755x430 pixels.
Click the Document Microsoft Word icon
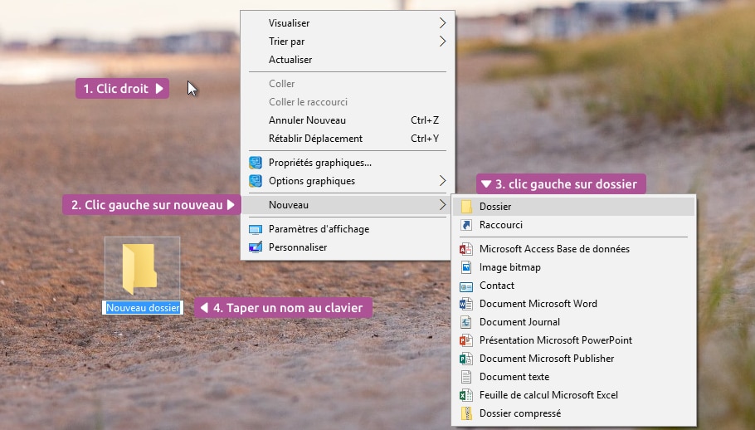tap(466, 304)
